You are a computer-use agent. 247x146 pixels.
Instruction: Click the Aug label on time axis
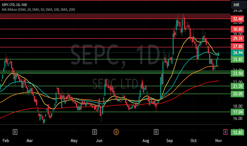point(146,141)
